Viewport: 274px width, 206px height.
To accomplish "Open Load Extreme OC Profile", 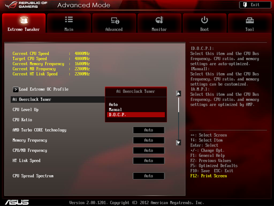I will (x=44, y=89).
